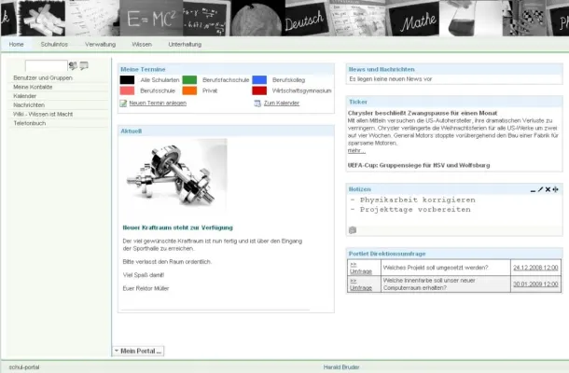Click the message icon beside search box
The height and width of the screenshot is (373, 569).
pos(84,65)
